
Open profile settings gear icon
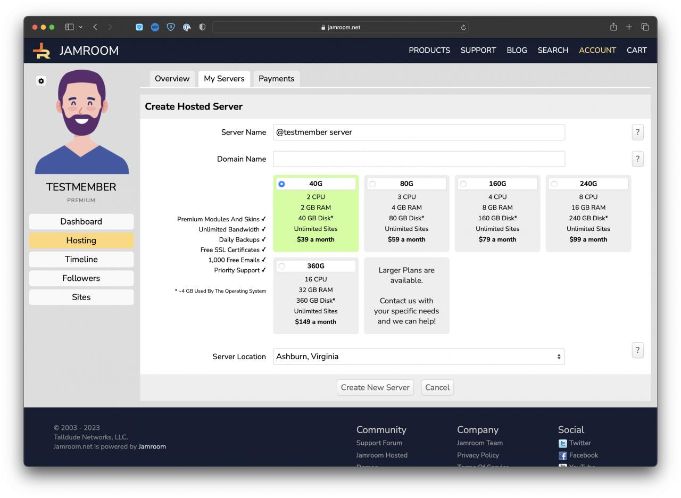coord(41,81)
